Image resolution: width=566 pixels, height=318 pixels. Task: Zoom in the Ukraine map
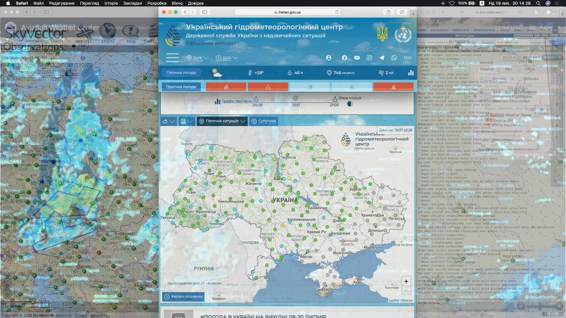tap(406, 281)
